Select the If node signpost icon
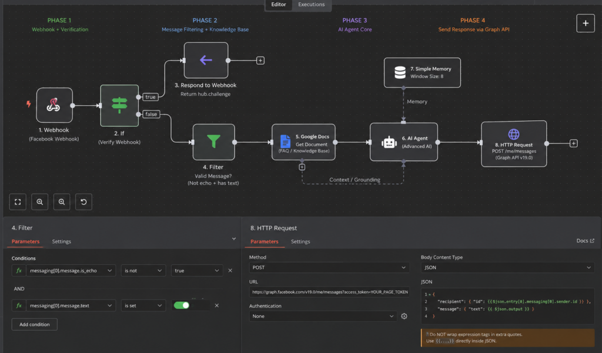Viewport: 602px width, 353px height. tap(119, 106)
